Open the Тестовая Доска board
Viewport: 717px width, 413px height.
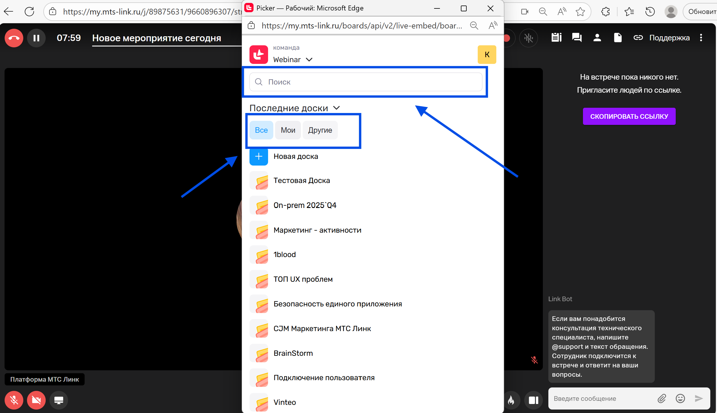tap(302, 181)
